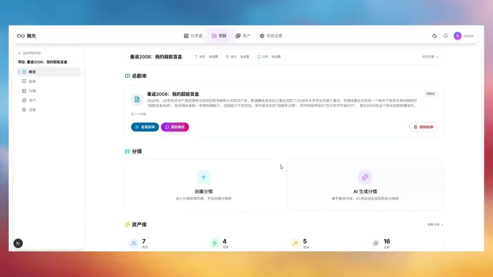
Task: Click the 未设置 value beside 比例
Action: (x=276, y=57)
